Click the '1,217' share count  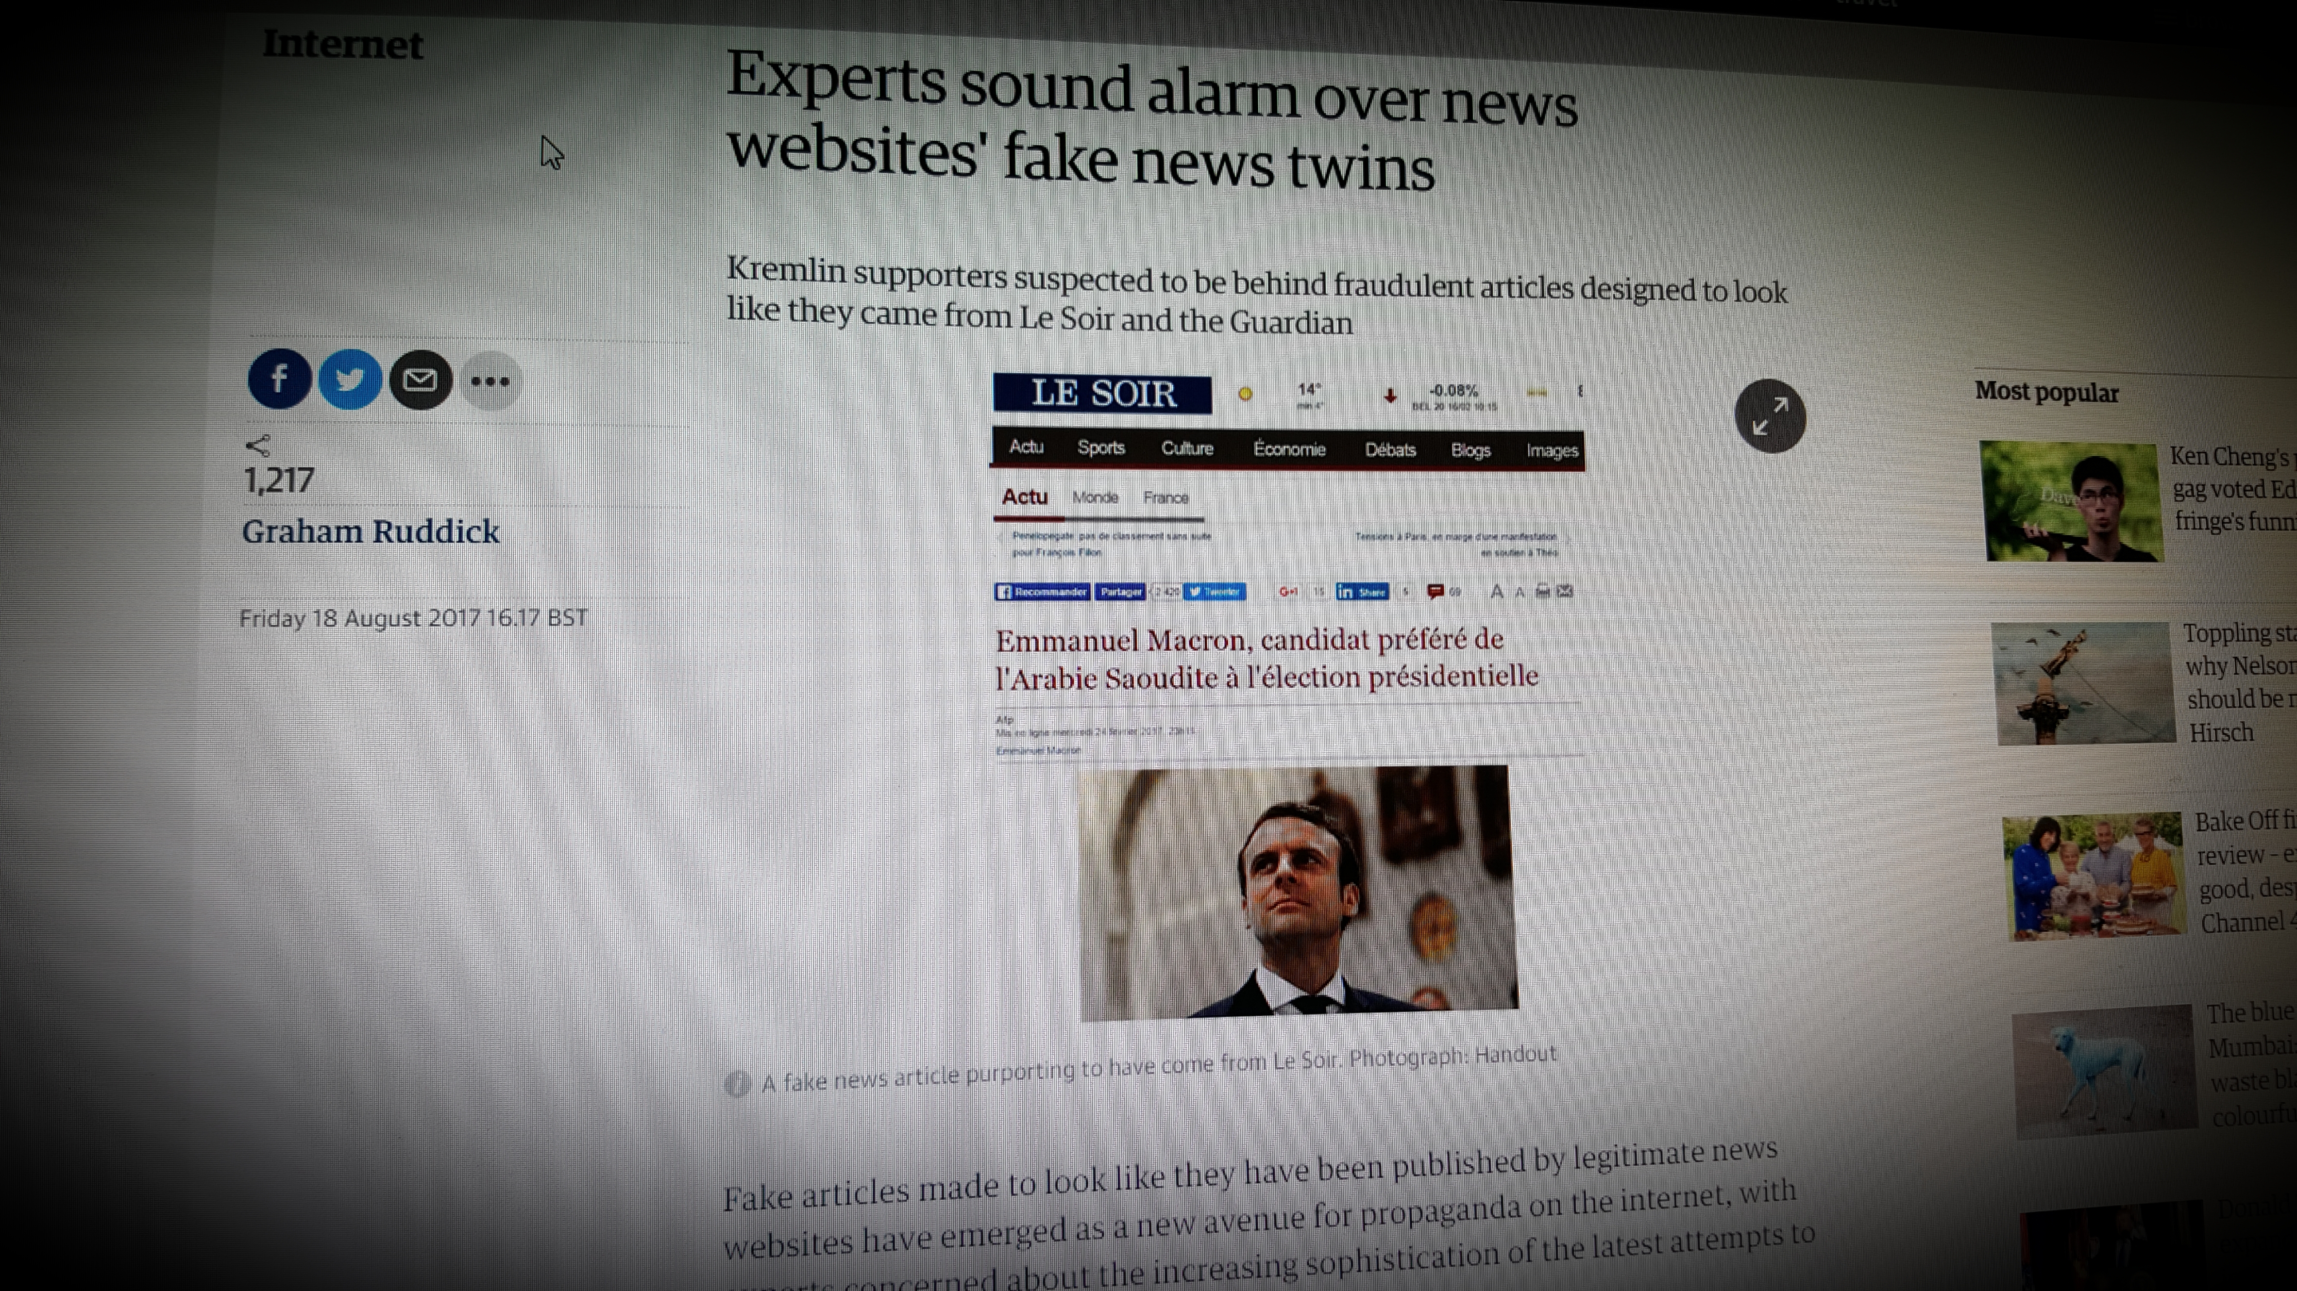278,481
